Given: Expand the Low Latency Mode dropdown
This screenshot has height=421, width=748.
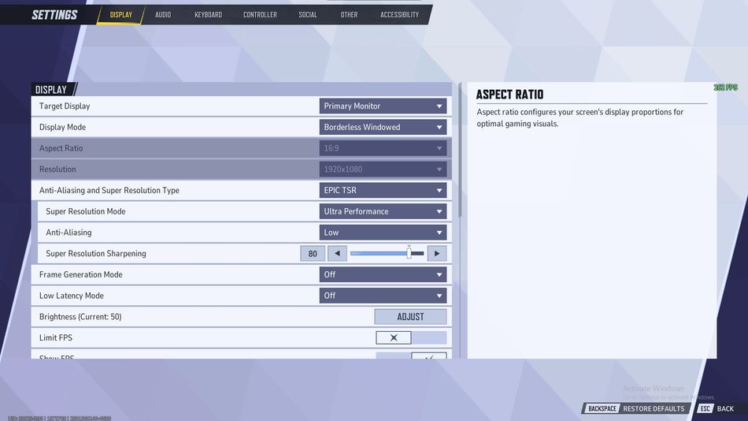Looking at the screenshot, I should point(383,296).
